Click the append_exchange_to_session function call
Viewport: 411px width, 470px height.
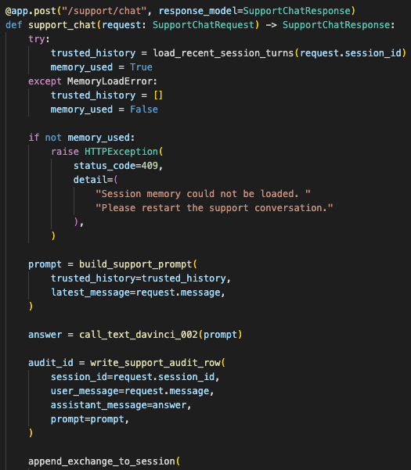coord(102,461)
